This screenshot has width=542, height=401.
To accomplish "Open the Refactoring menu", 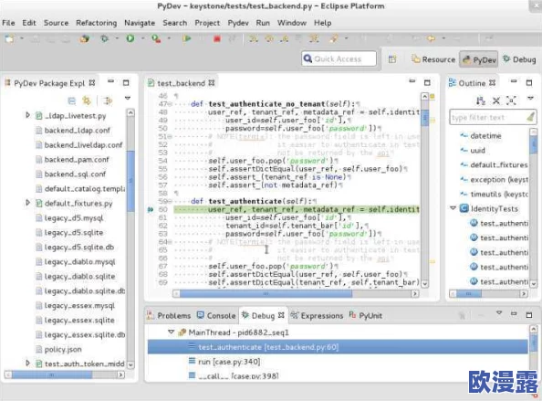I will (x=97, y=23).
